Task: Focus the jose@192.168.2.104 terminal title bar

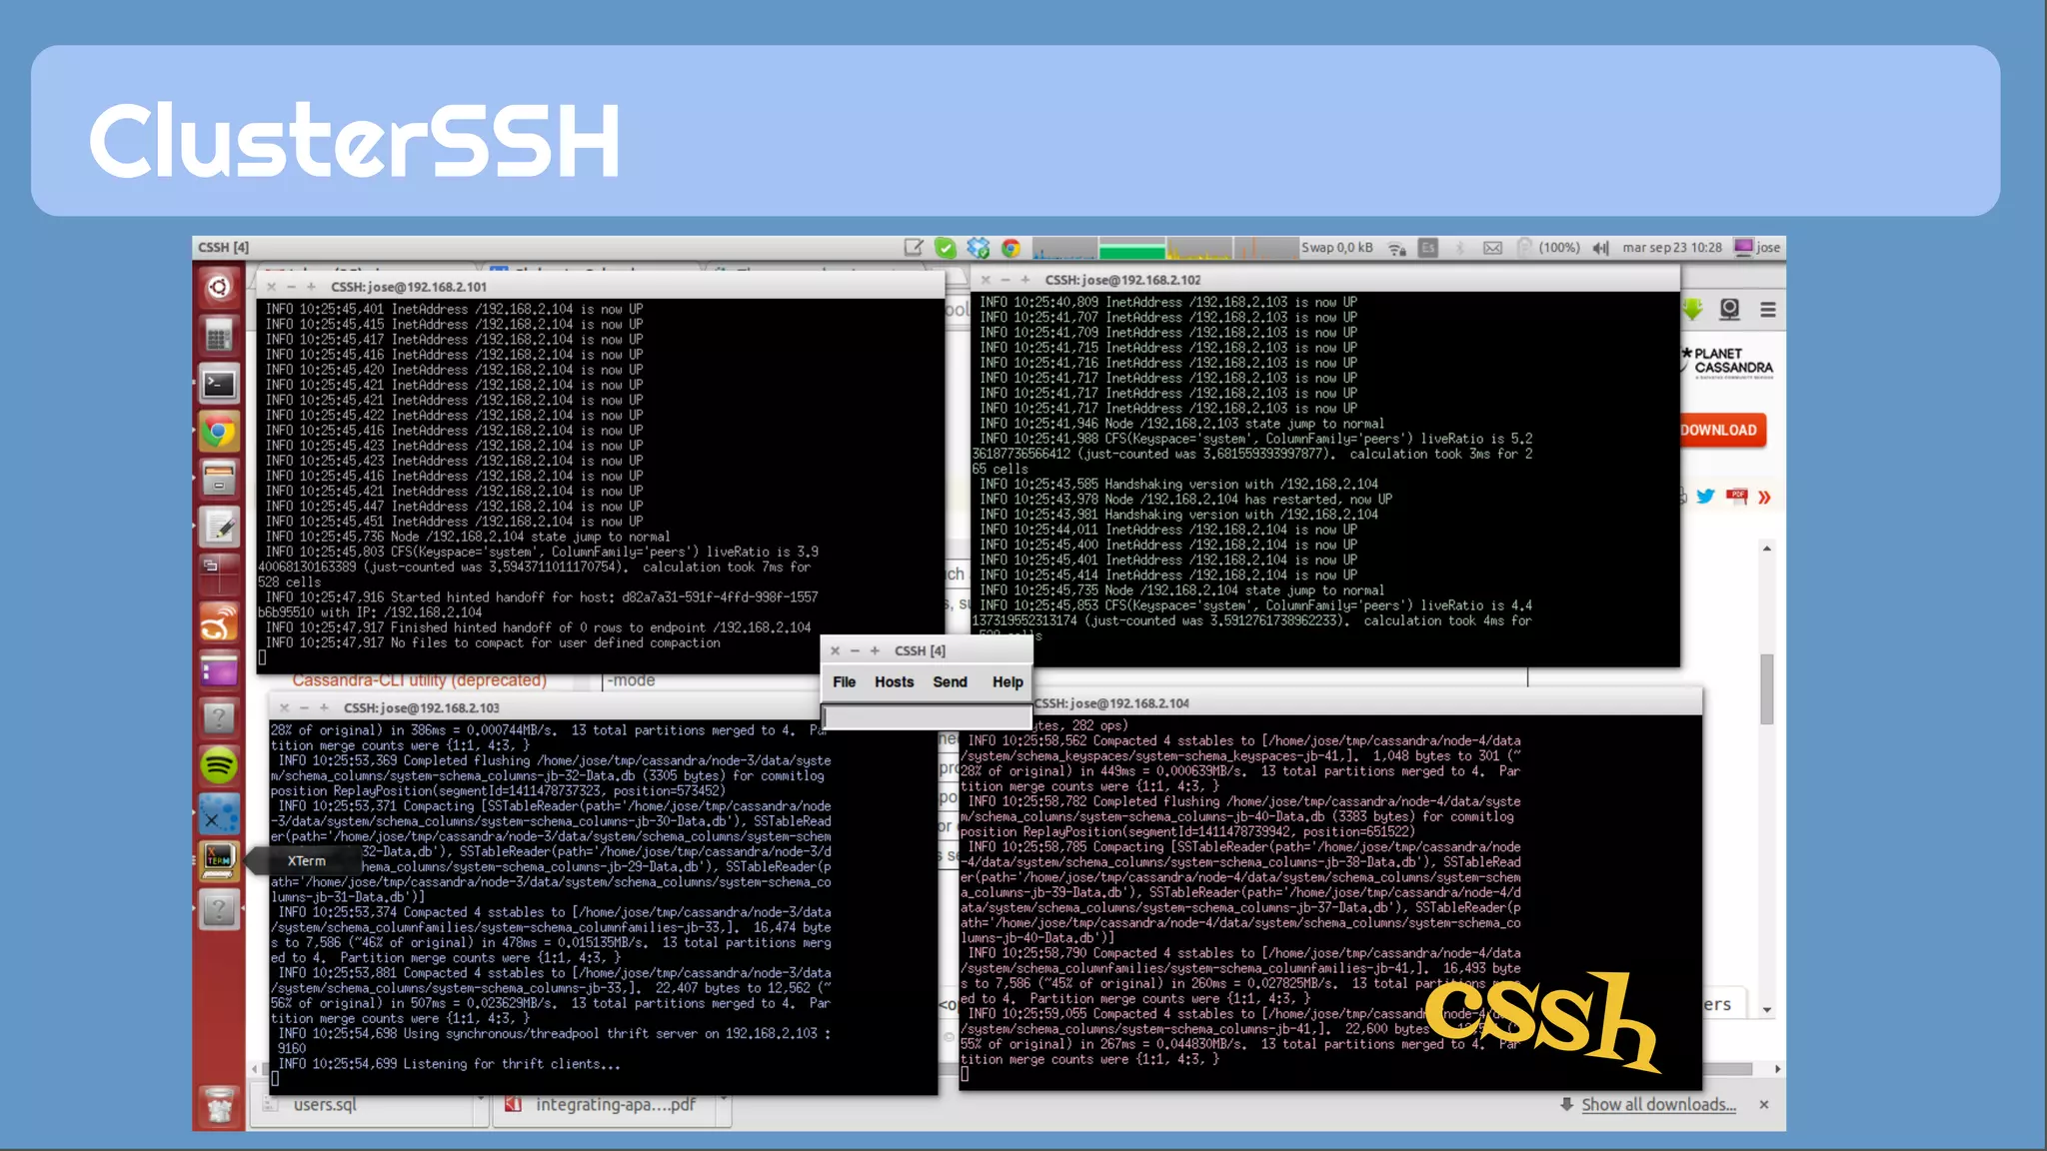Action: [x=1367, y=703]
